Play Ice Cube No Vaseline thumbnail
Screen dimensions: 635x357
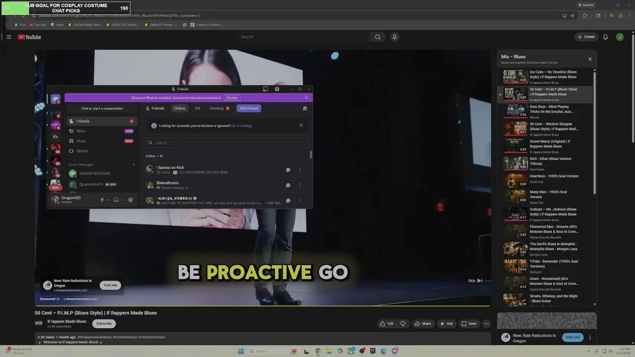pos(515,76)
